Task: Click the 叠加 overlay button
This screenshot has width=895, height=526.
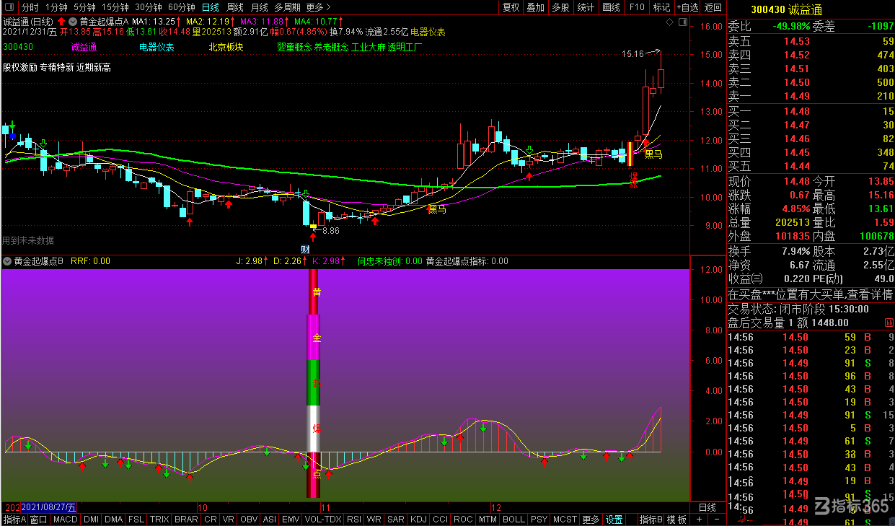Action: click(x=536, y=7)
